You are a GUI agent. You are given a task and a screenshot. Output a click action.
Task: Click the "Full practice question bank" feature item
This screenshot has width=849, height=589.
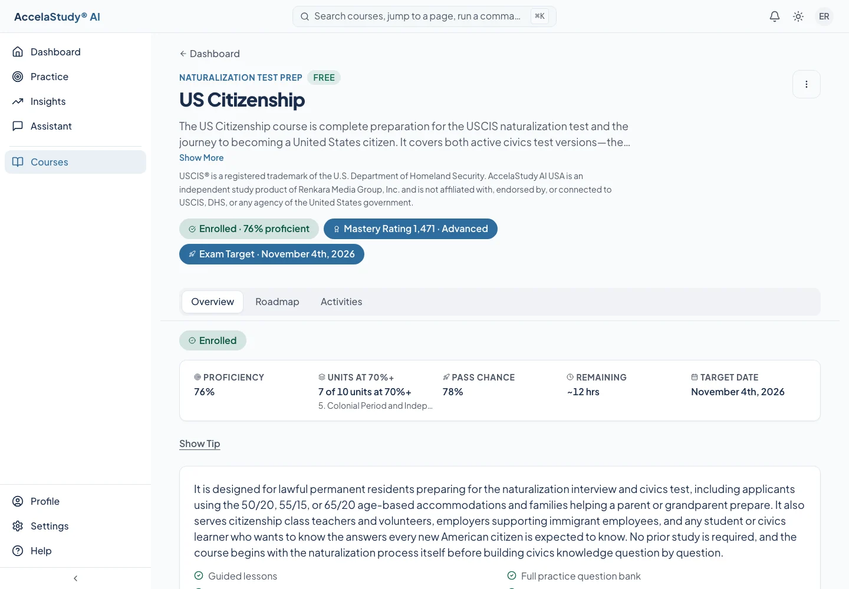pos(574,576)
